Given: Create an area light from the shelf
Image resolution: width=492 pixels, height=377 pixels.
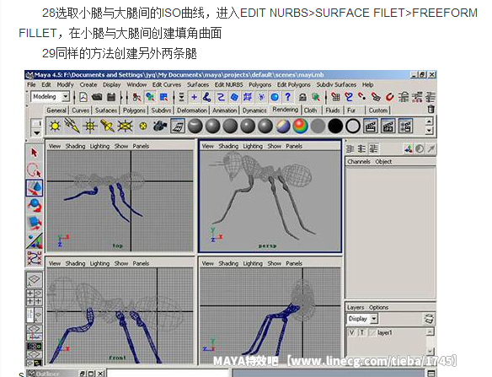Looking at the screenshot, I should click(x=125, y=126).
